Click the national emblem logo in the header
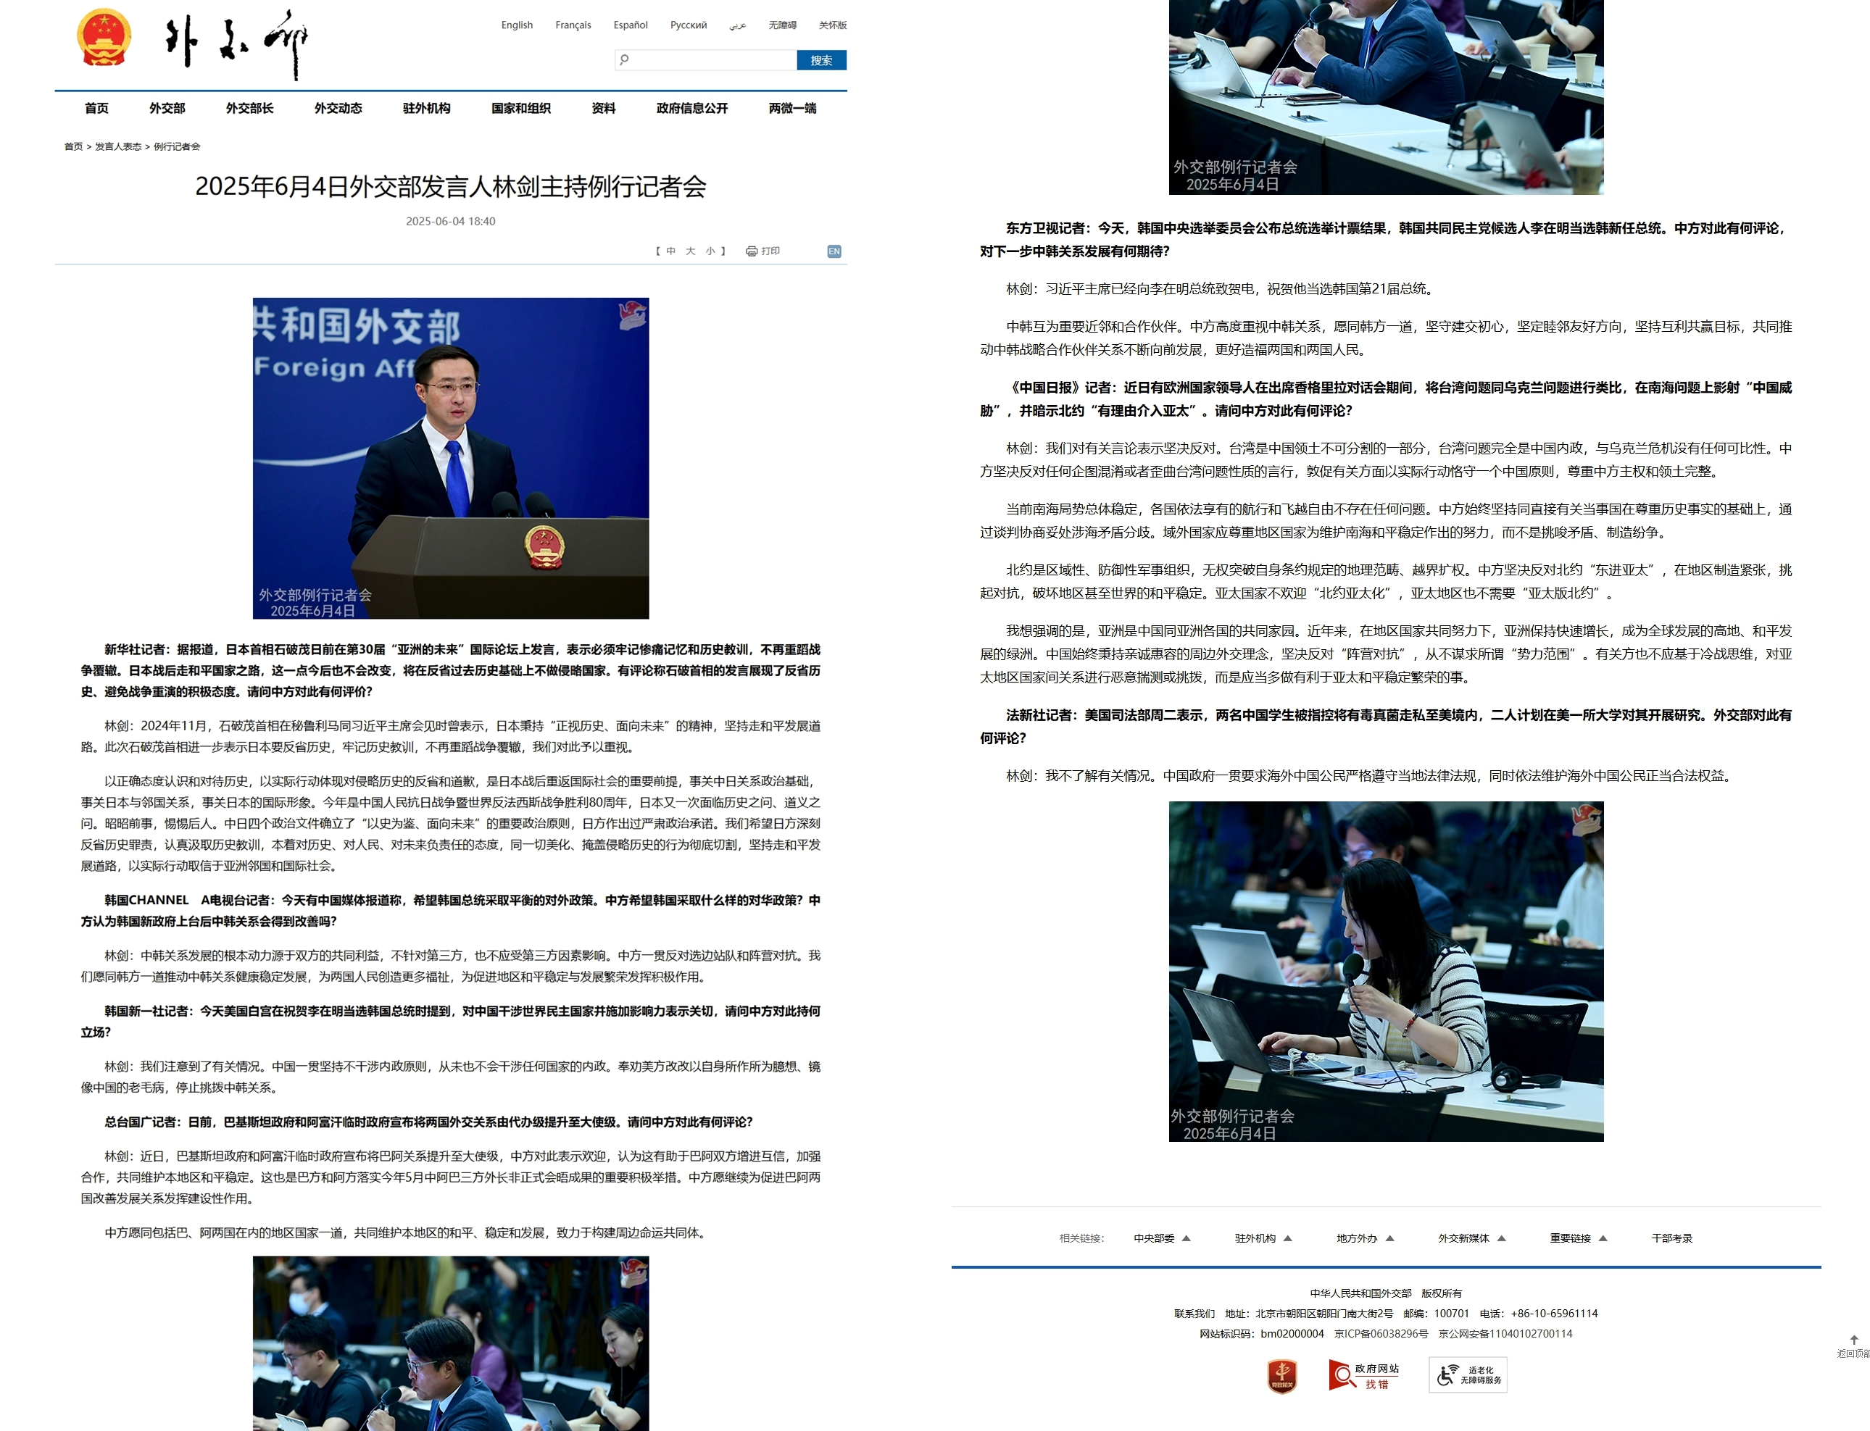 click(104, 38)
